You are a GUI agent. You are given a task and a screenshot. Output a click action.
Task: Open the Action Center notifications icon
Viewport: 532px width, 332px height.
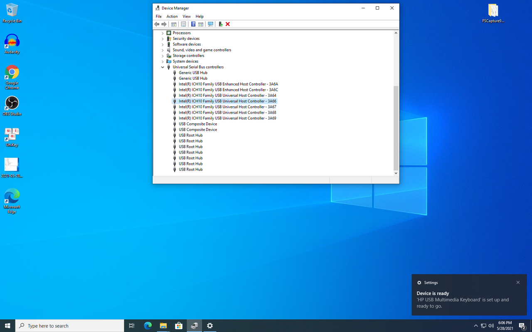(522, 326)
